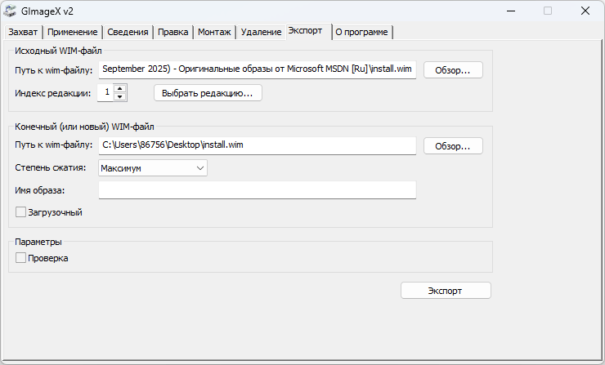Image resolution: width=605 pixels, height=365 pixels.
Task: Click the Экспорт button to start export
Action: [446, 291]
